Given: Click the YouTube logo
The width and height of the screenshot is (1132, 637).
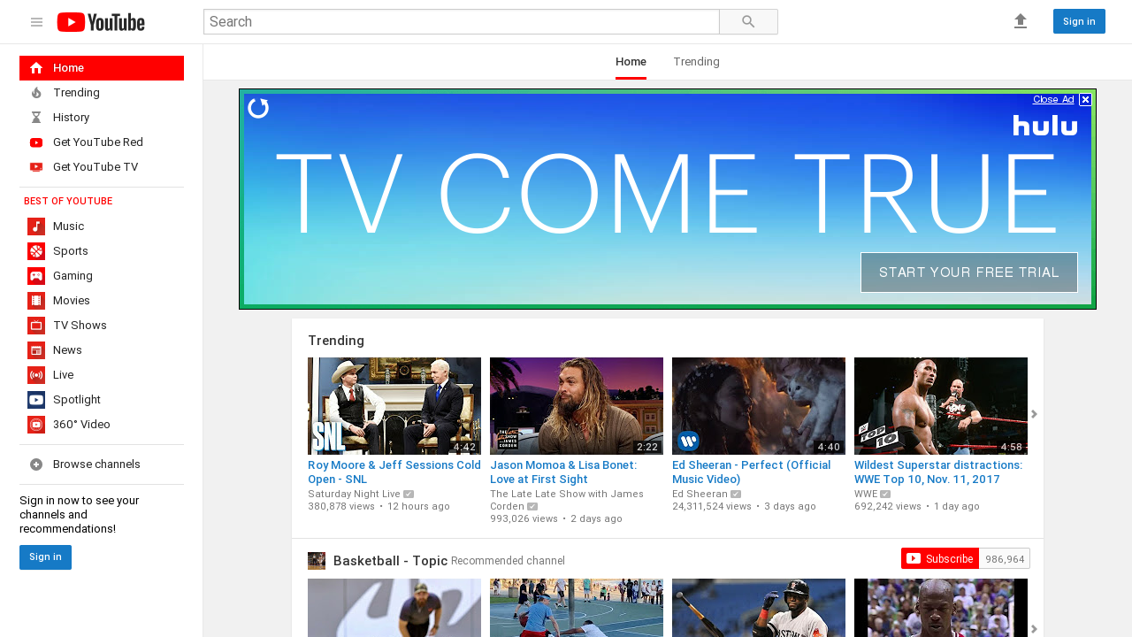Looking at the screenshot, I should (101, 22).
